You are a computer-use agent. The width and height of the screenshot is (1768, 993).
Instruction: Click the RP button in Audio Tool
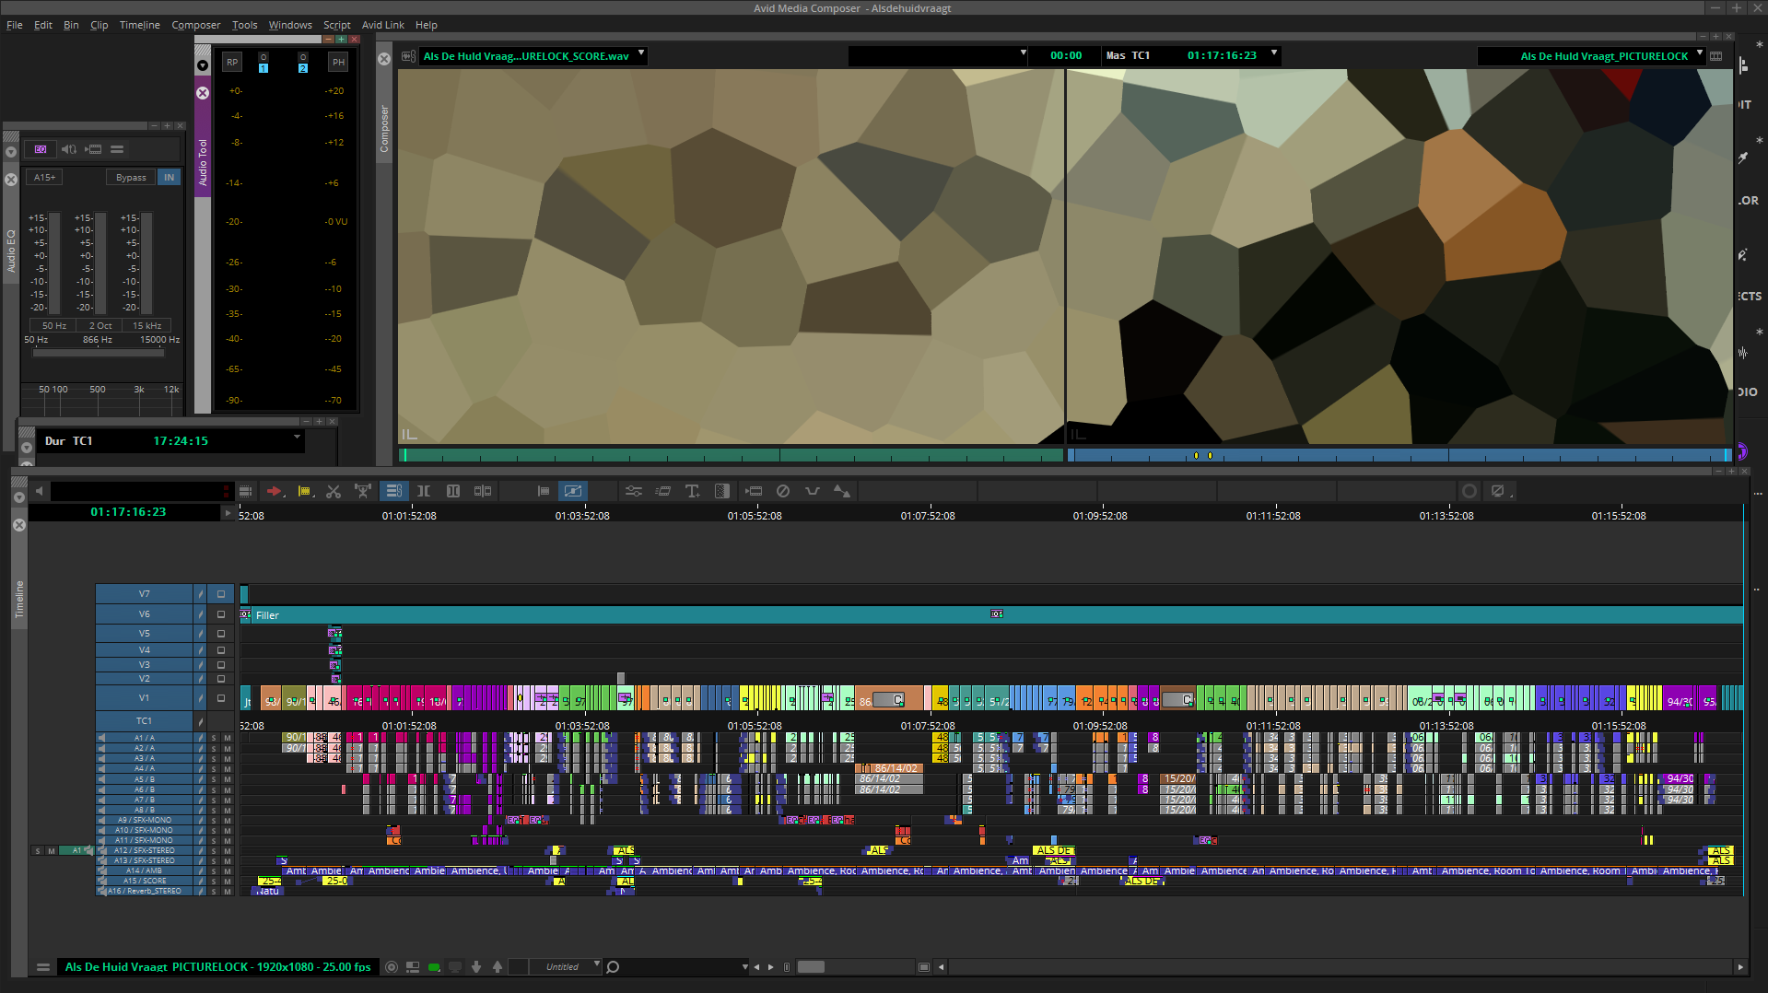232,63
